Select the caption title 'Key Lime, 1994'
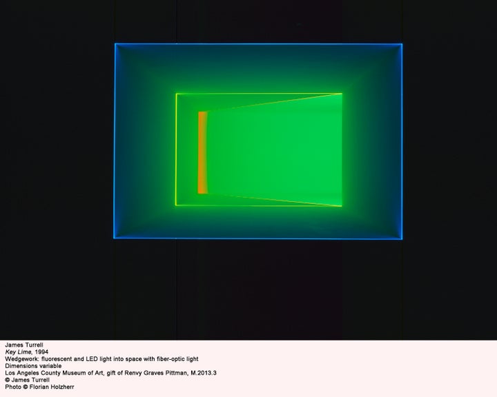 [x=27, y=352]
